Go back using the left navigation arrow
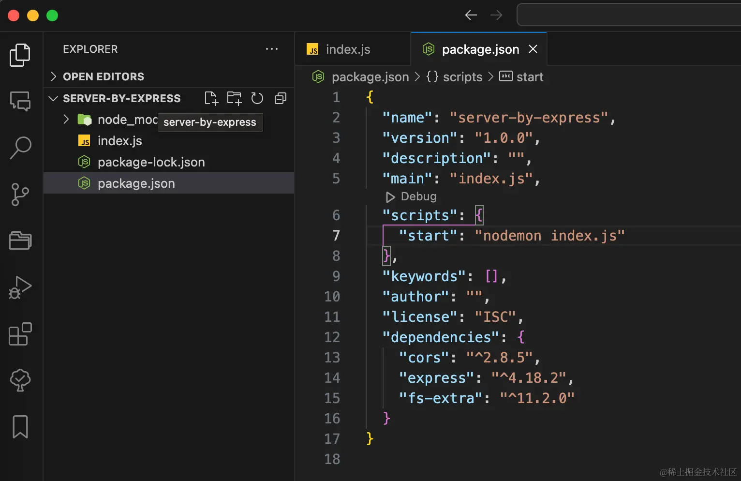This screenshot has height=481, width=741. click(x=471, y=15)
